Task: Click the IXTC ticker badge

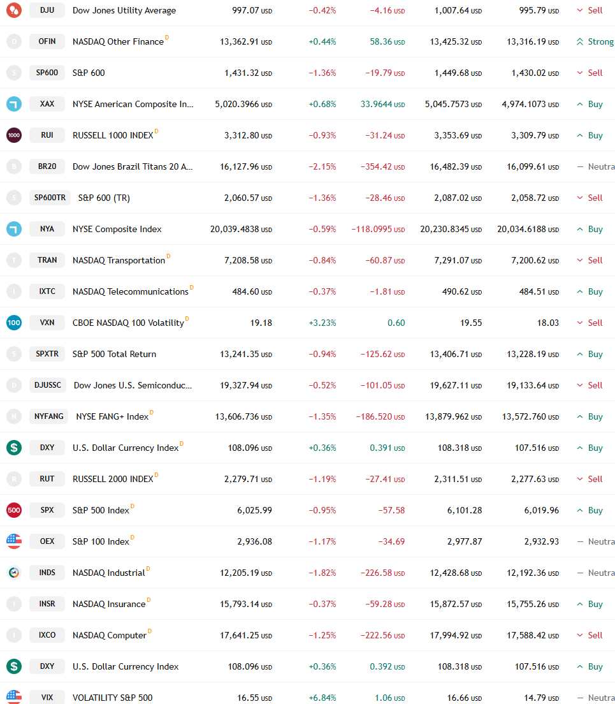Action: tap(47, 291)
